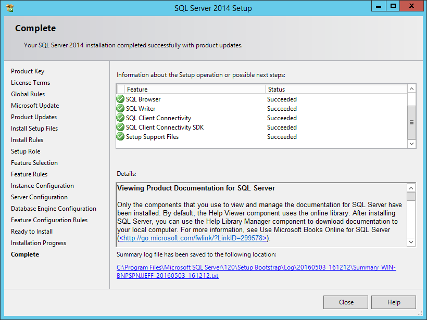Click the Close button
This screenshot has height=320, width=427.
(346, 302)
